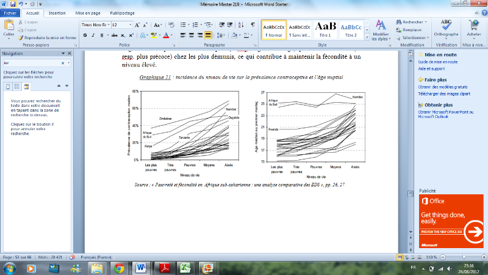Click Reproduire la mise en forme

pos(47,38)
